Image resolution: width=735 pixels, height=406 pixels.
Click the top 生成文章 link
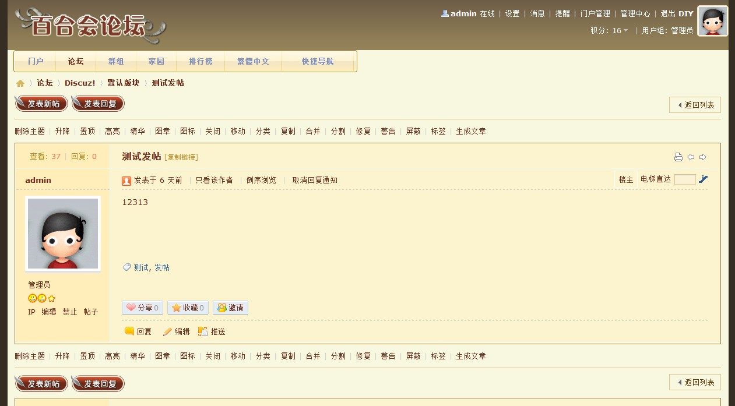tap(471, 132)
